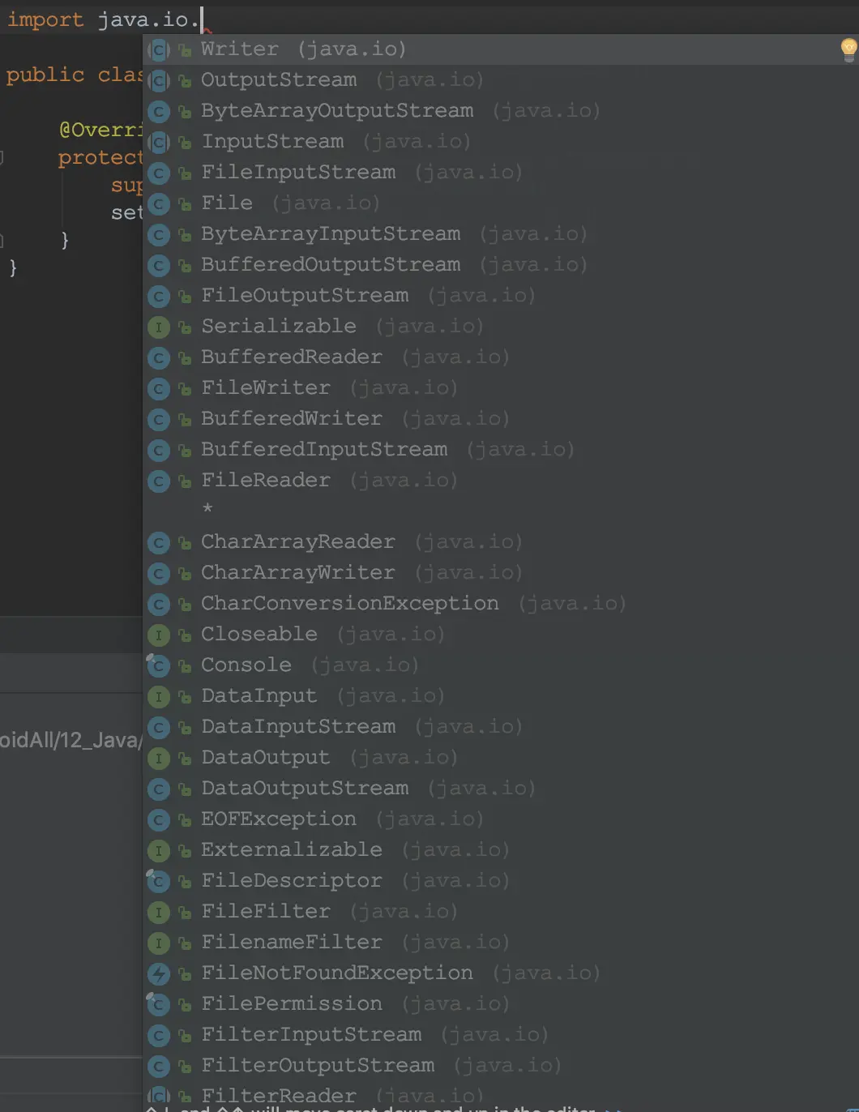859x1112 pixels.
Task: Click the interface icon beside FileFilter
Action: [159, 913]
